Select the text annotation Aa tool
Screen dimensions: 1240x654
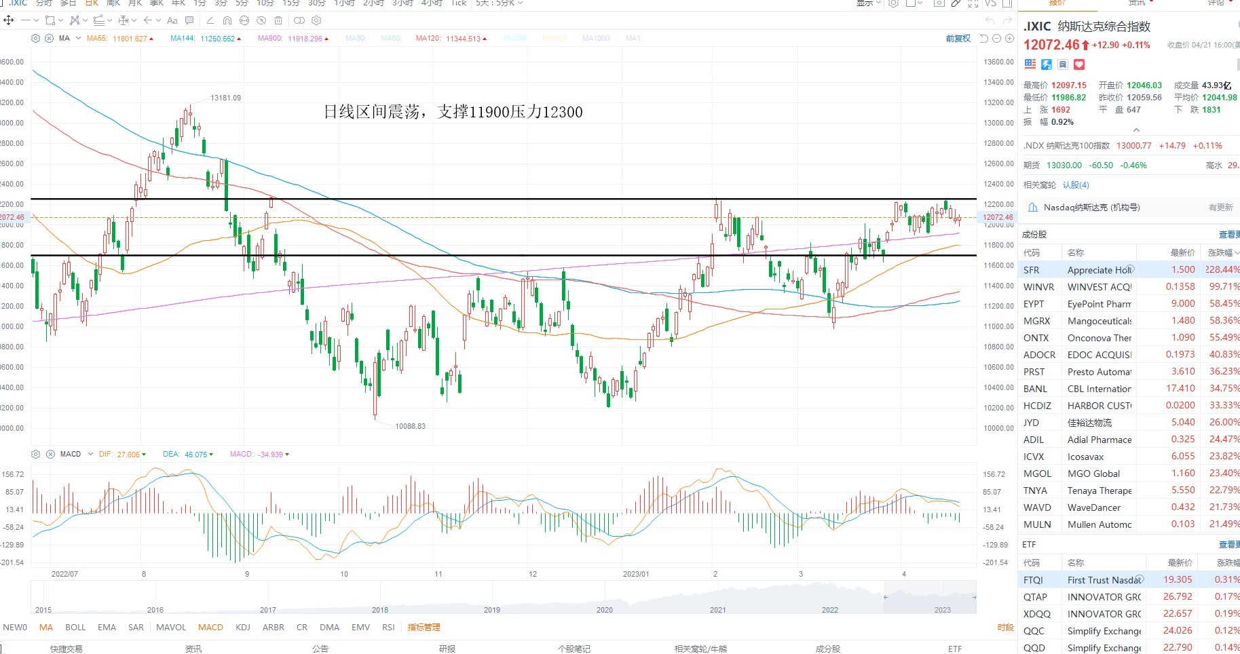pyautogui.click(x=172, y=20)
